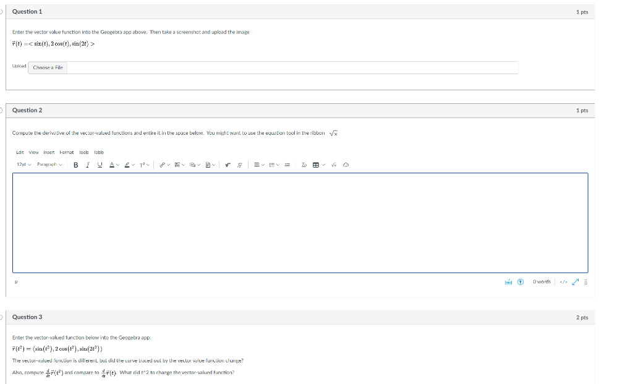Click the bulleted list icon

(x=272, y=164)
